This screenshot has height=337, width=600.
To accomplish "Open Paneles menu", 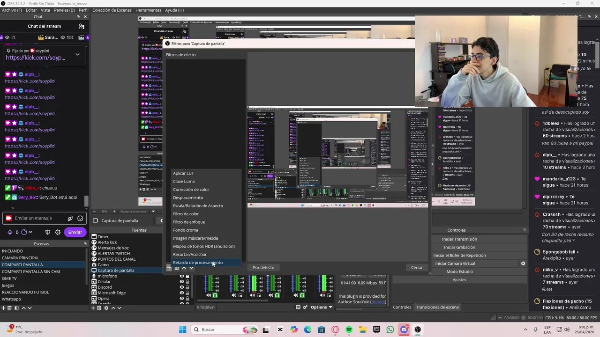I will point(64,10).
